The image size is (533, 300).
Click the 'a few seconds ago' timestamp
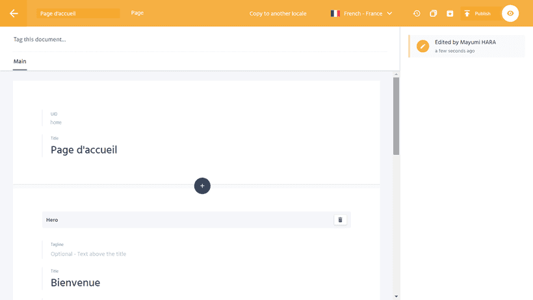tap(454, 51)
